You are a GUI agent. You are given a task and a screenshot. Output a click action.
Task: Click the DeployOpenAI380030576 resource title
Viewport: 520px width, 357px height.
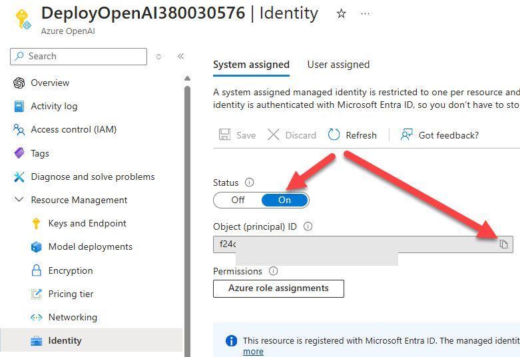point(143,13)
